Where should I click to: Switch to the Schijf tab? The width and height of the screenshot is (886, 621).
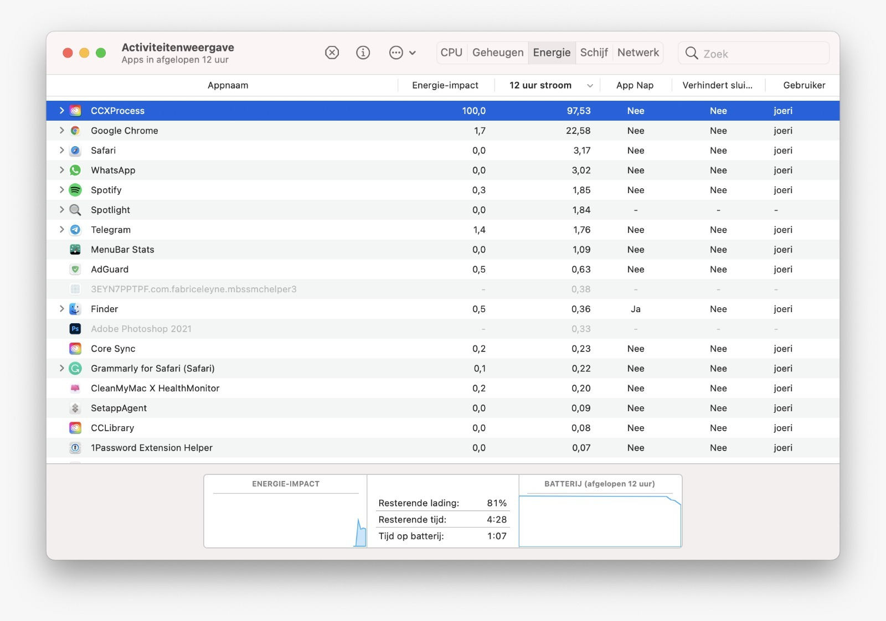[594, 53]
